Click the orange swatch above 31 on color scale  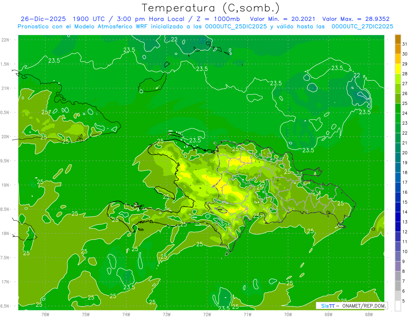click(x=398, y=39)
